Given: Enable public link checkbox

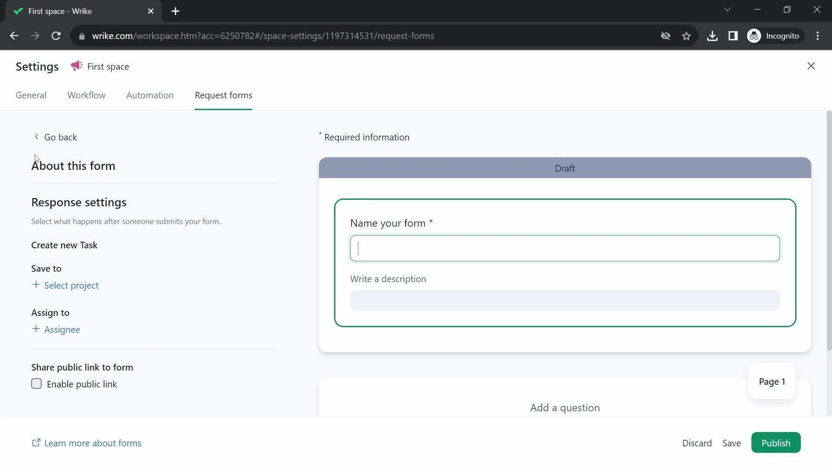Looking at the screenshot, I should pos(36,383).
